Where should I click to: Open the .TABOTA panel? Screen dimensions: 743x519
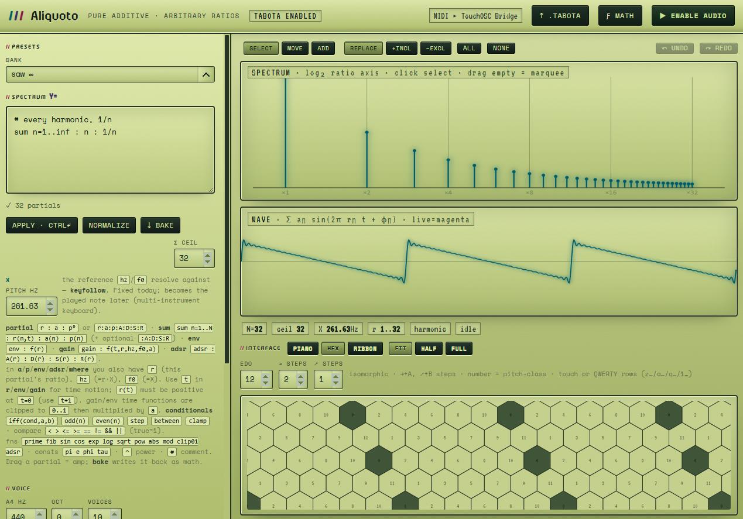point(560,16)
